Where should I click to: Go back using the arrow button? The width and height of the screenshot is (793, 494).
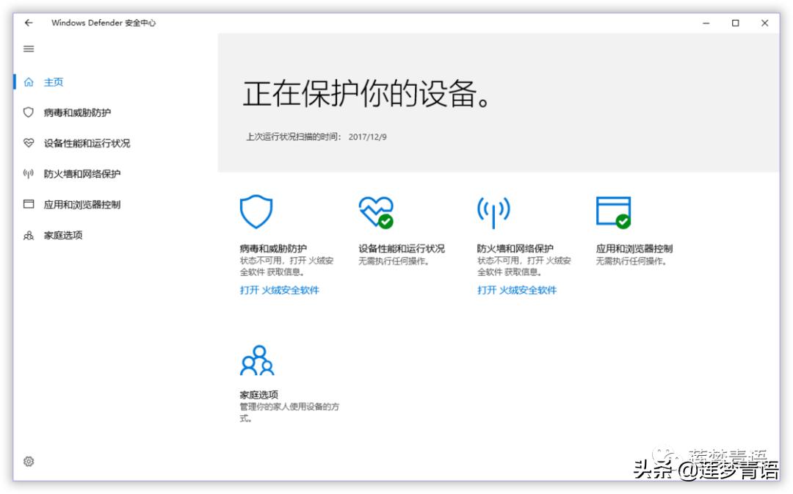[29, 23]
